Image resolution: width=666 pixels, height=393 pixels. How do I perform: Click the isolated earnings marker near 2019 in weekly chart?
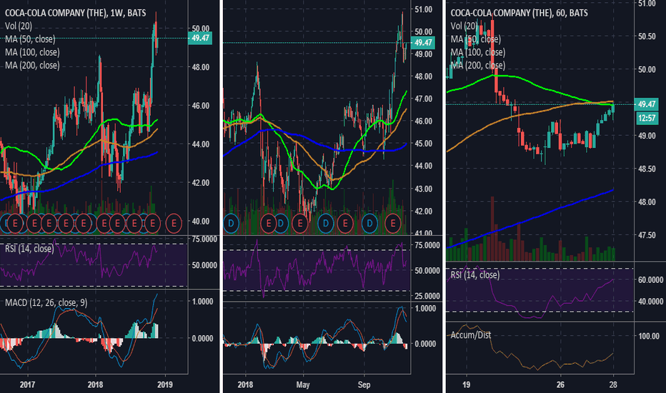pos(174,223)
